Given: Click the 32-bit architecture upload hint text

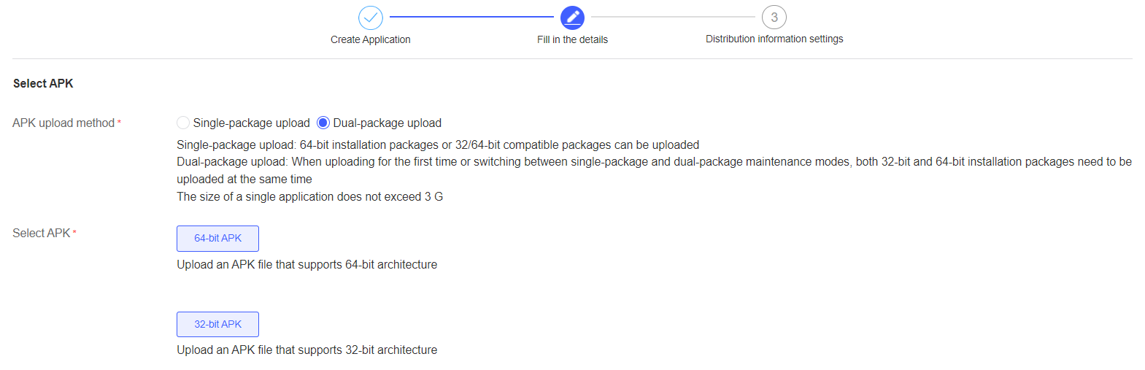Looking at the screenshot, I should click(x=307, y=350).
